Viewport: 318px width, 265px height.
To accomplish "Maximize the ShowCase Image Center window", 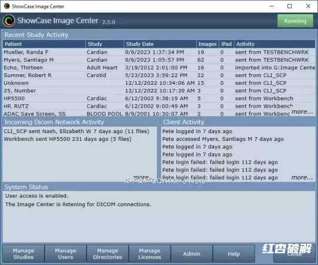I will pyautogui.click(x=290, y=6).
